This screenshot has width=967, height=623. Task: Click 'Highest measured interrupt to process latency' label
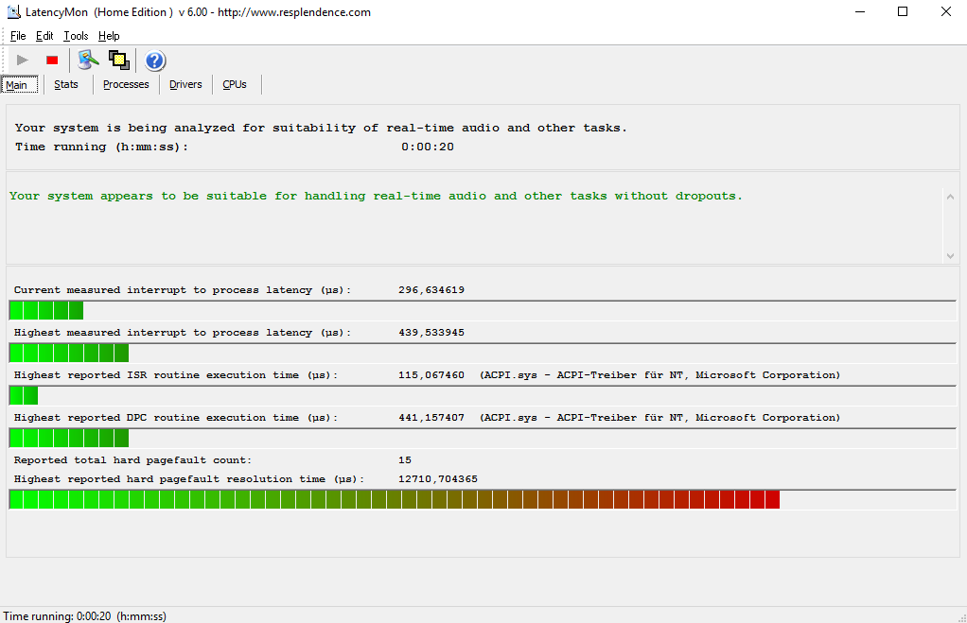183,332
